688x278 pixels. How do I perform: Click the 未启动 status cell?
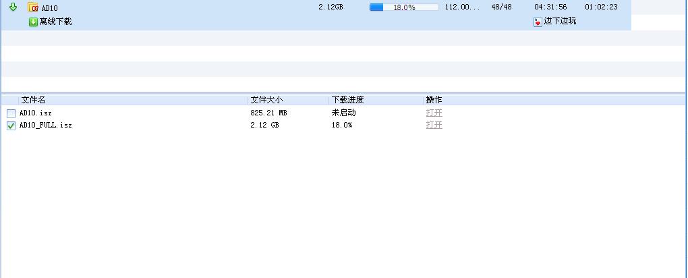pyautogui.click(x=343, y=113)
